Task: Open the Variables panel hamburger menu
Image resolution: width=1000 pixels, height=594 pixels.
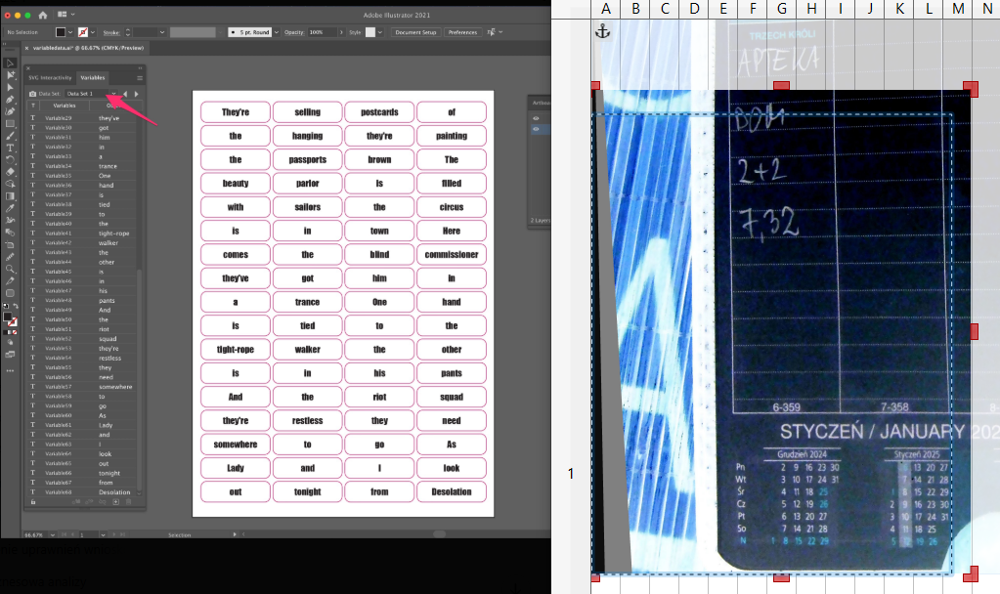Action: (140, 77)
